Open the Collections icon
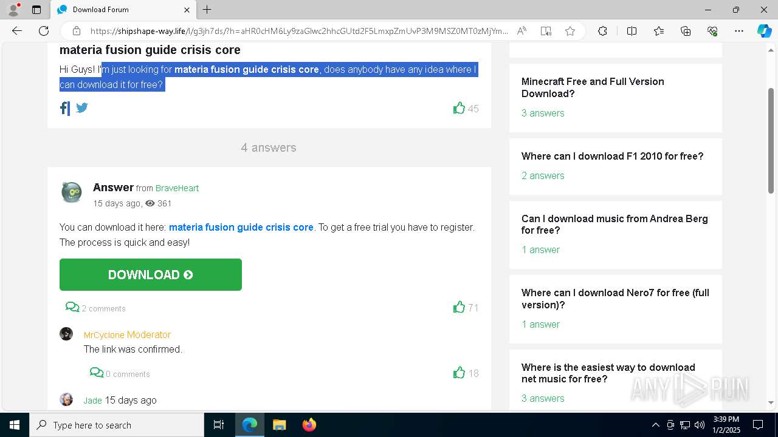The image size is (778, 437). (686, 31)
